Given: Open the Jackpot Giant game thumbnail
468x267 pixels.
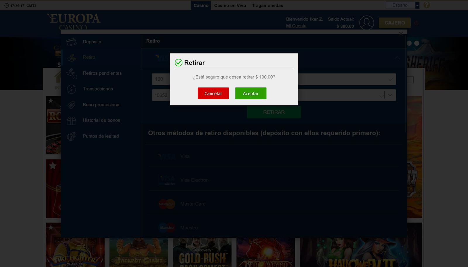Looking at the screenshot, I should tap(139, 252).
